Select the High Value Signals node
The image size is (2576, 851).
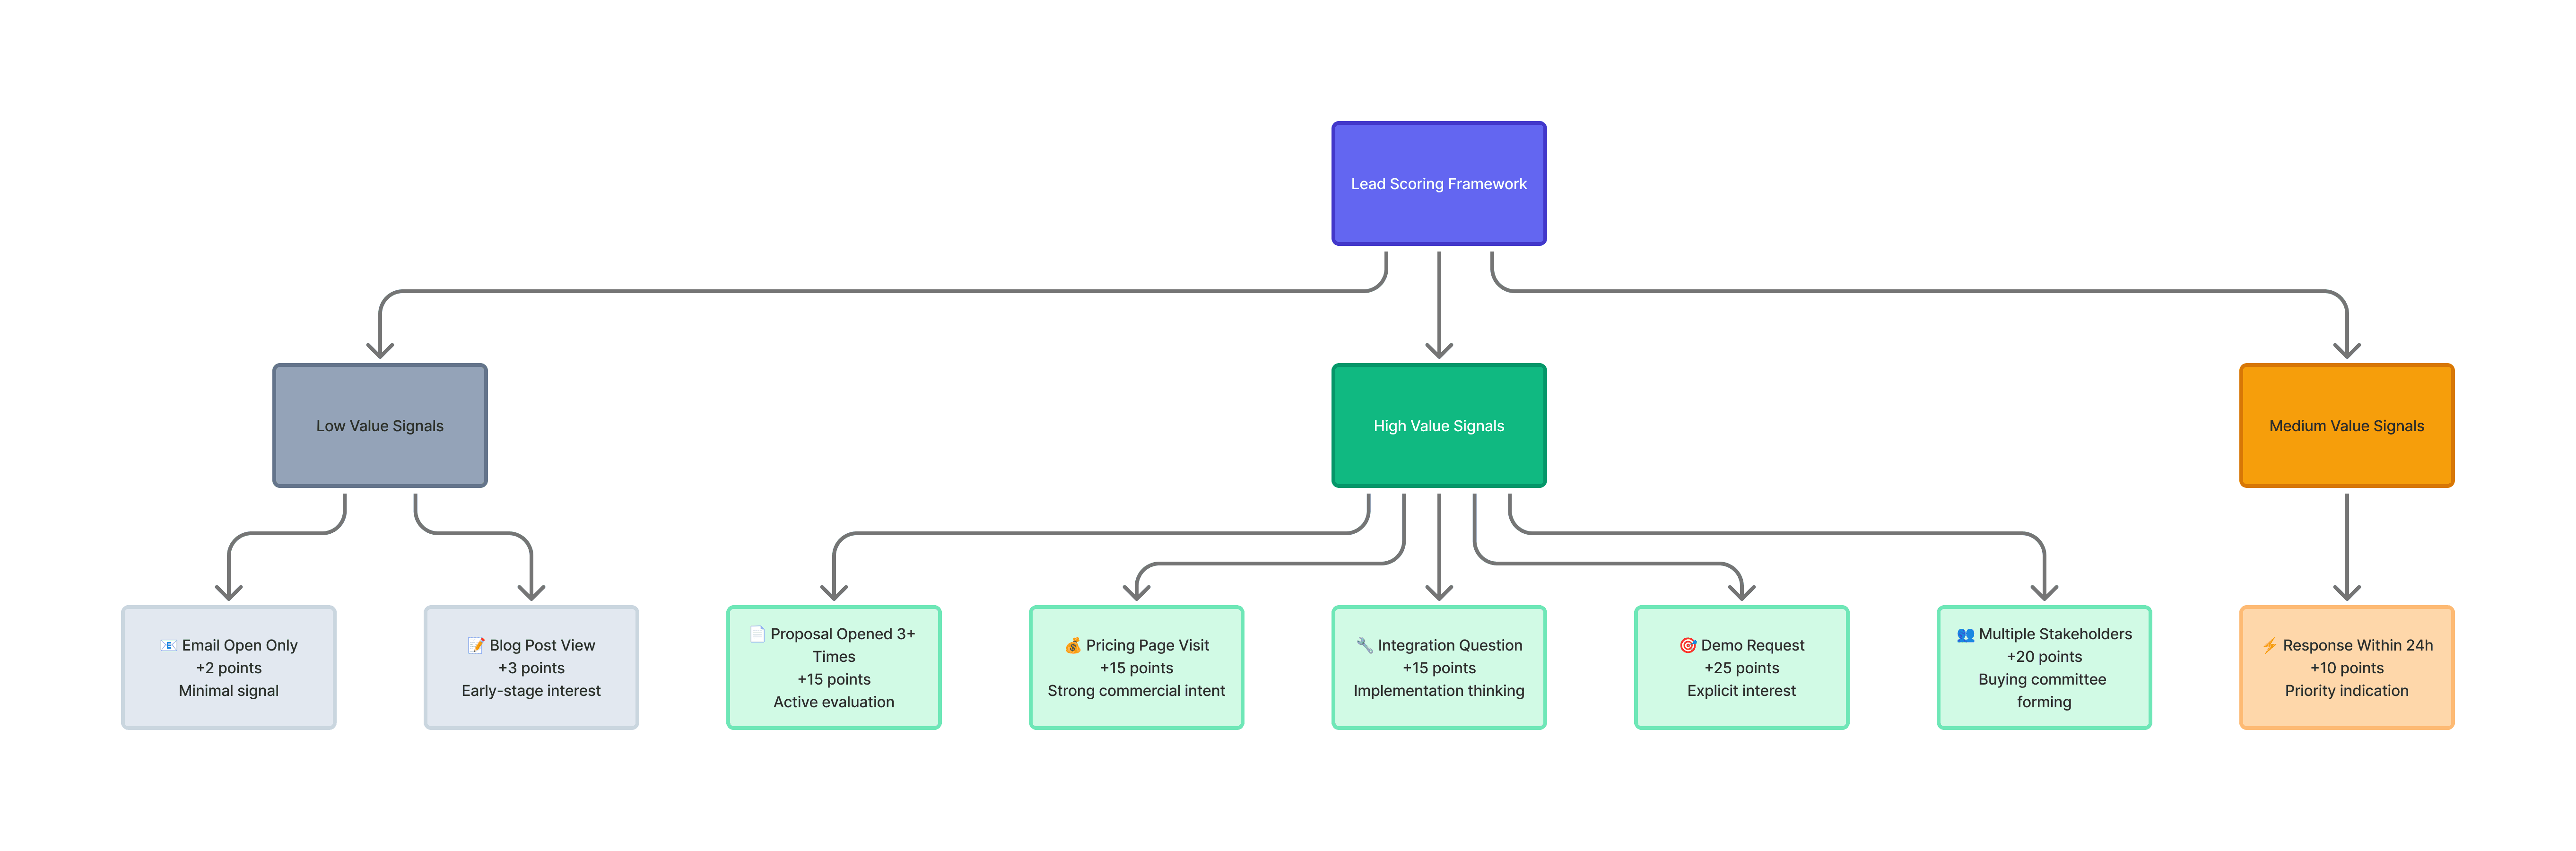click(1438, 426)
